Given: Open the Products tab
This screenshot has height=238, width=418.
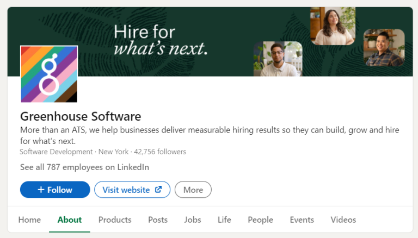Looking at the screenshot, I should (115, 220).
